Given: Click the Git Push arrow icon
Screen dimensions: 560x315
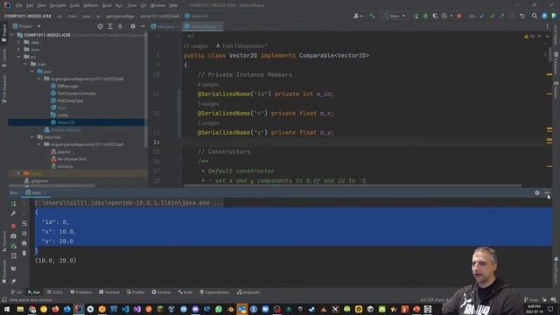Looking at the screenshot, I should (501, 16).
